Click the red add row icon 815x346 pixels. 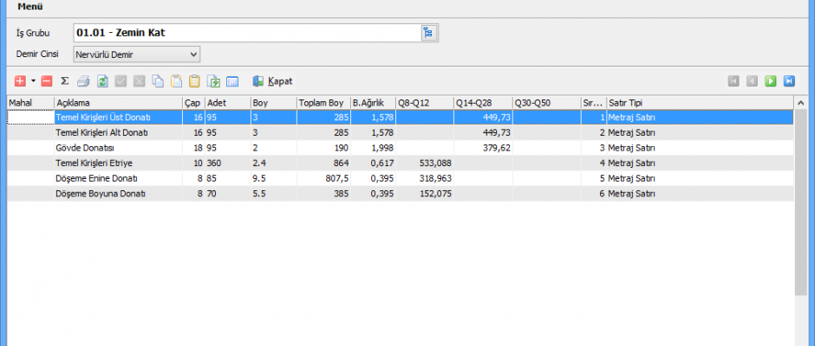tap(21, 81)
